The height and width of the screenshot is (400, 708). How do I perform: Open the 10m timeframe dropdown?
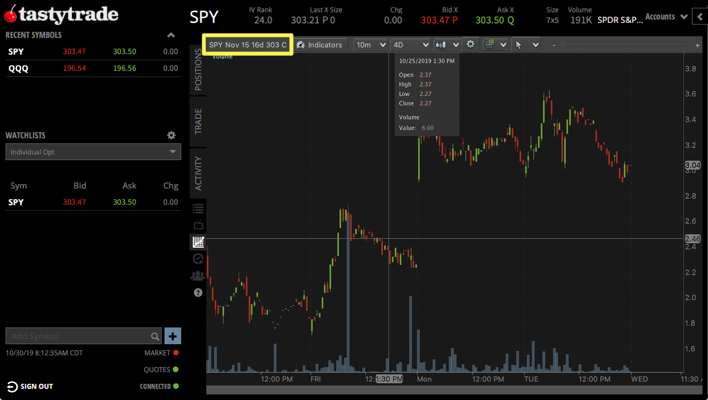point(370,45)
